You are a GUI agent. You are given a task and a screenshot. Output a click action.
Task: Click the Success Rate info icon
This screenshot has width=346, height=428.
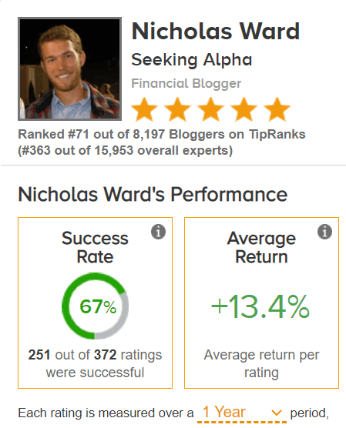point(158,232)
